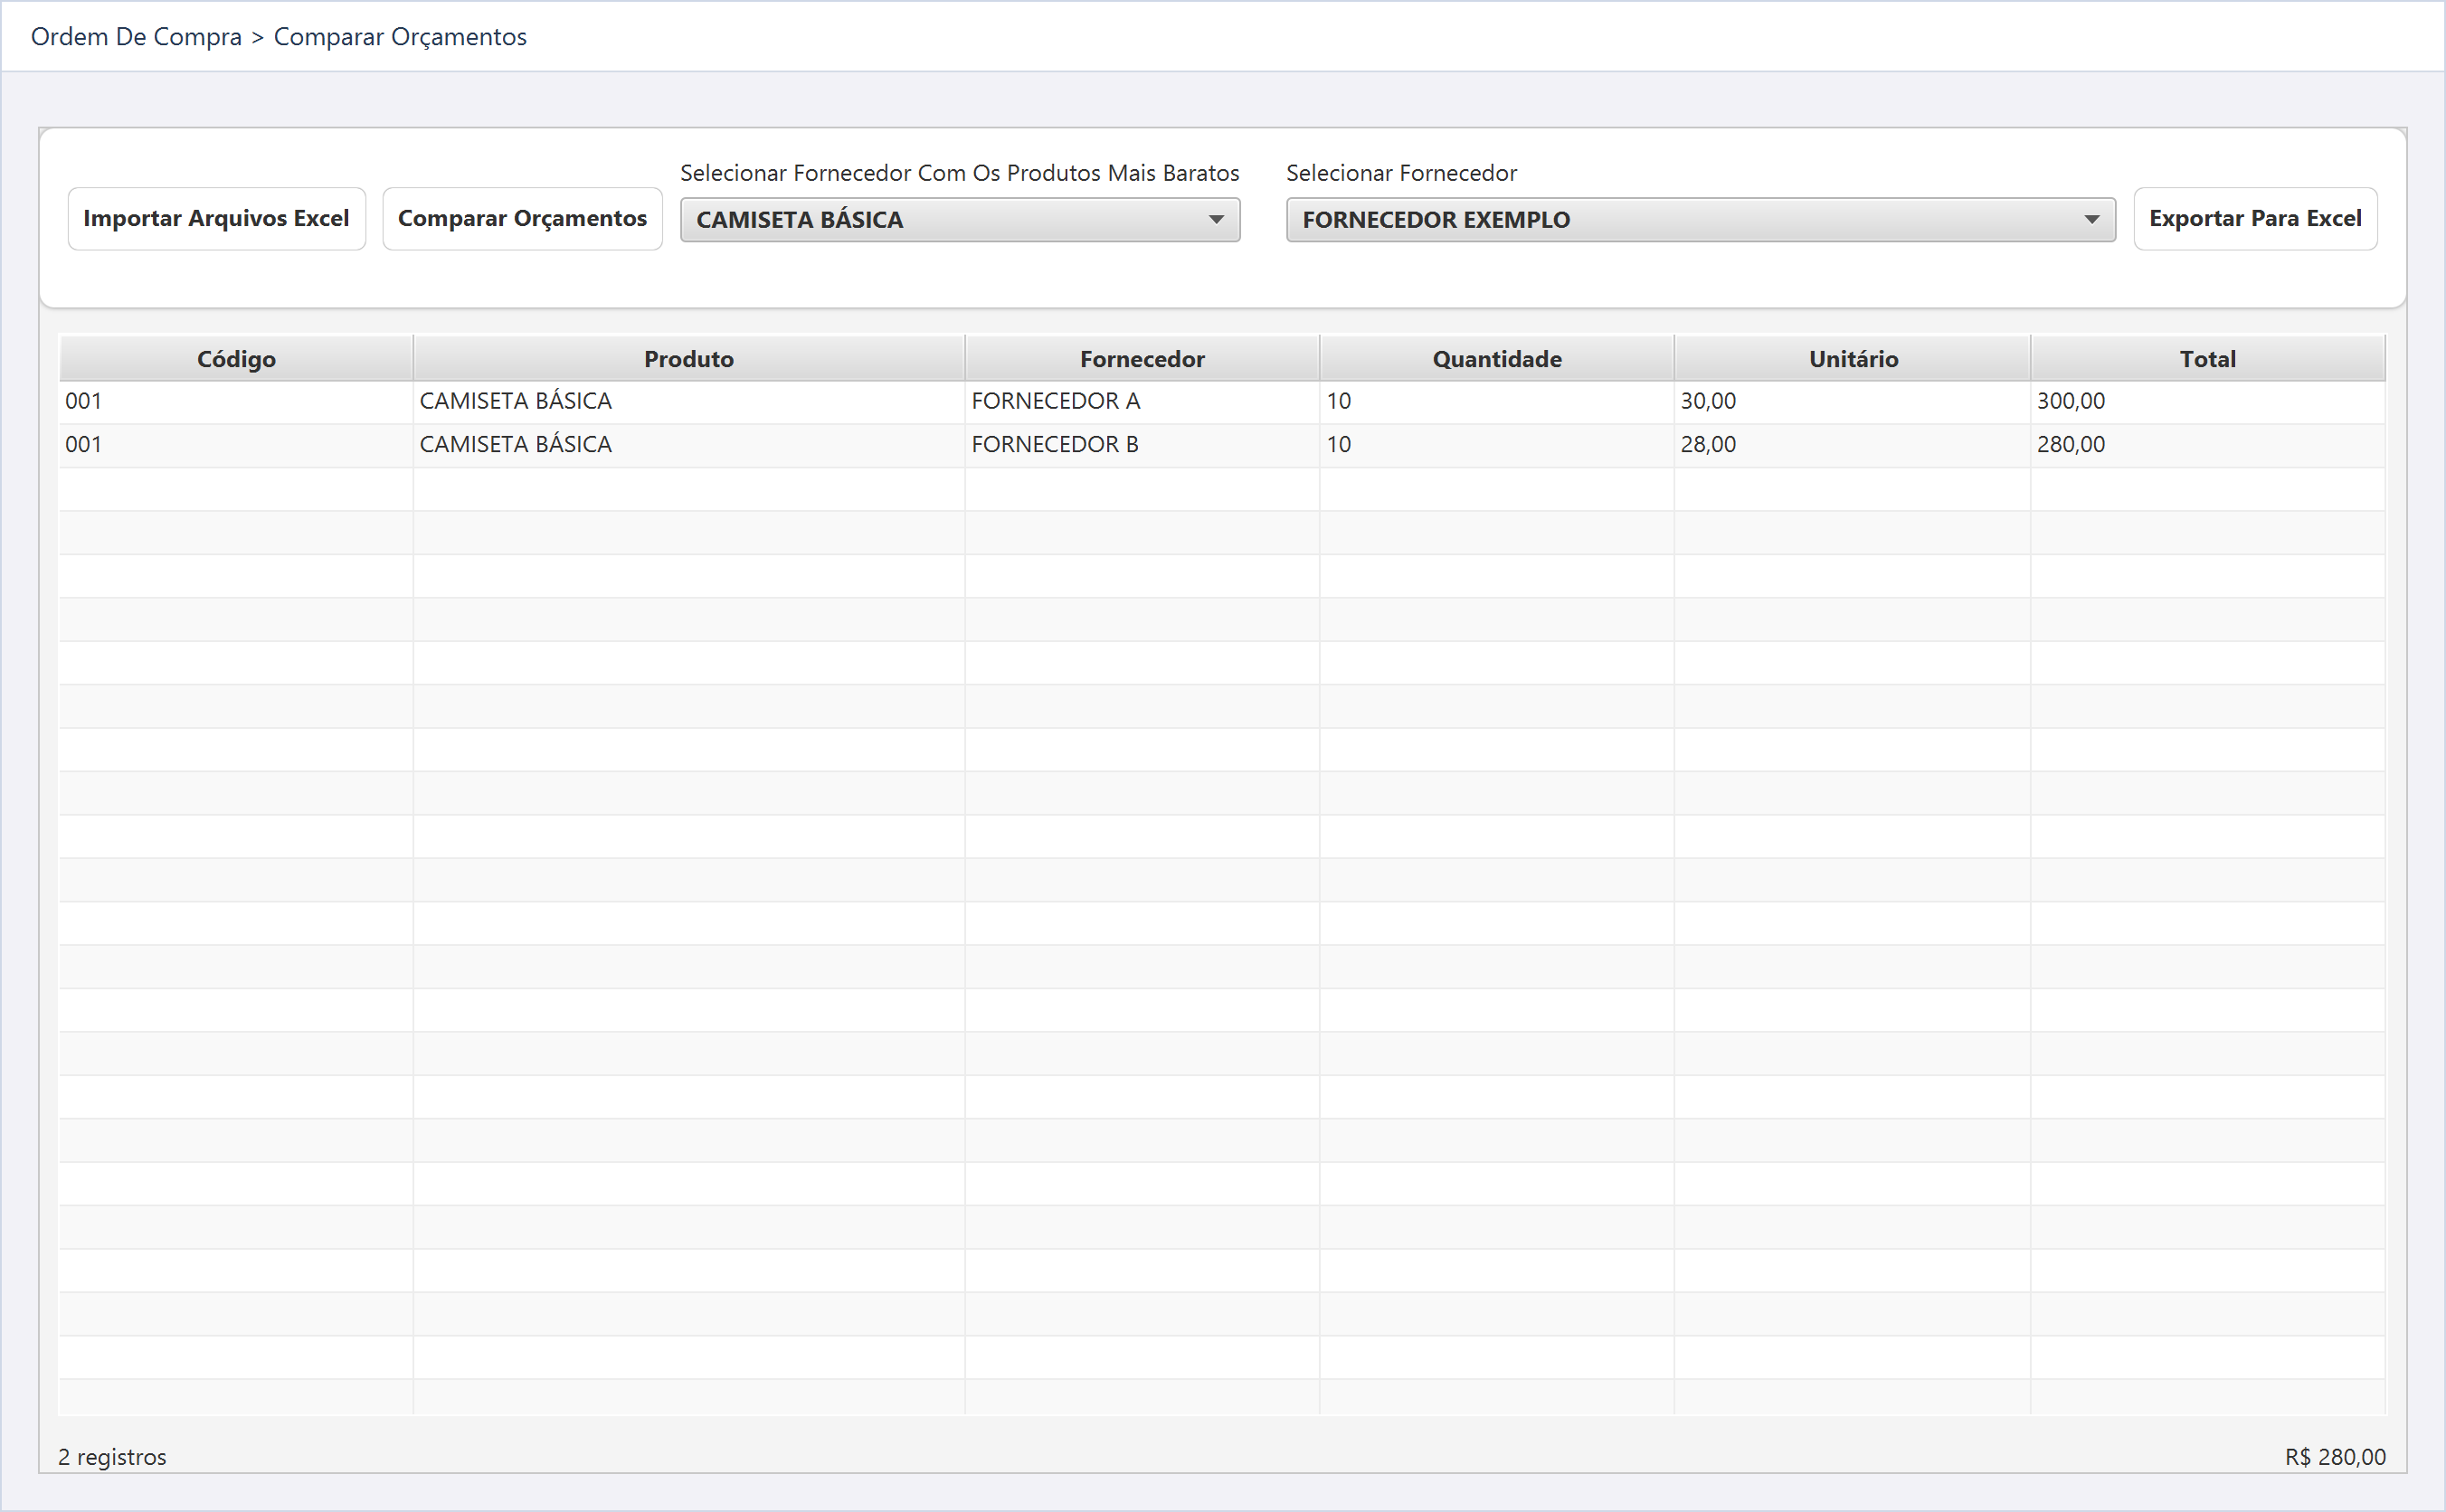2446x1512 pixels.
Task: Click the '2 registros' status text
Action: [112, 1457]
